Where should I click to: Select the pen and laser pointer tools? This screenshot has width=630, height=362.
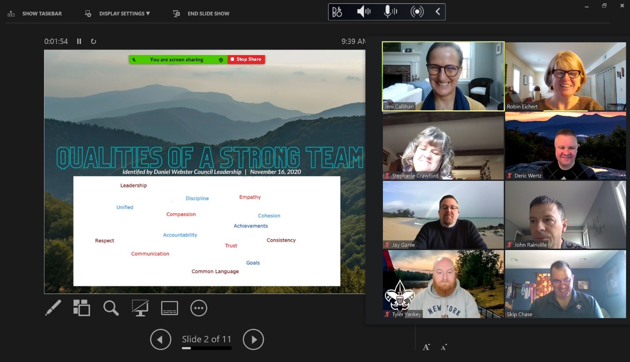coord(53,308)
